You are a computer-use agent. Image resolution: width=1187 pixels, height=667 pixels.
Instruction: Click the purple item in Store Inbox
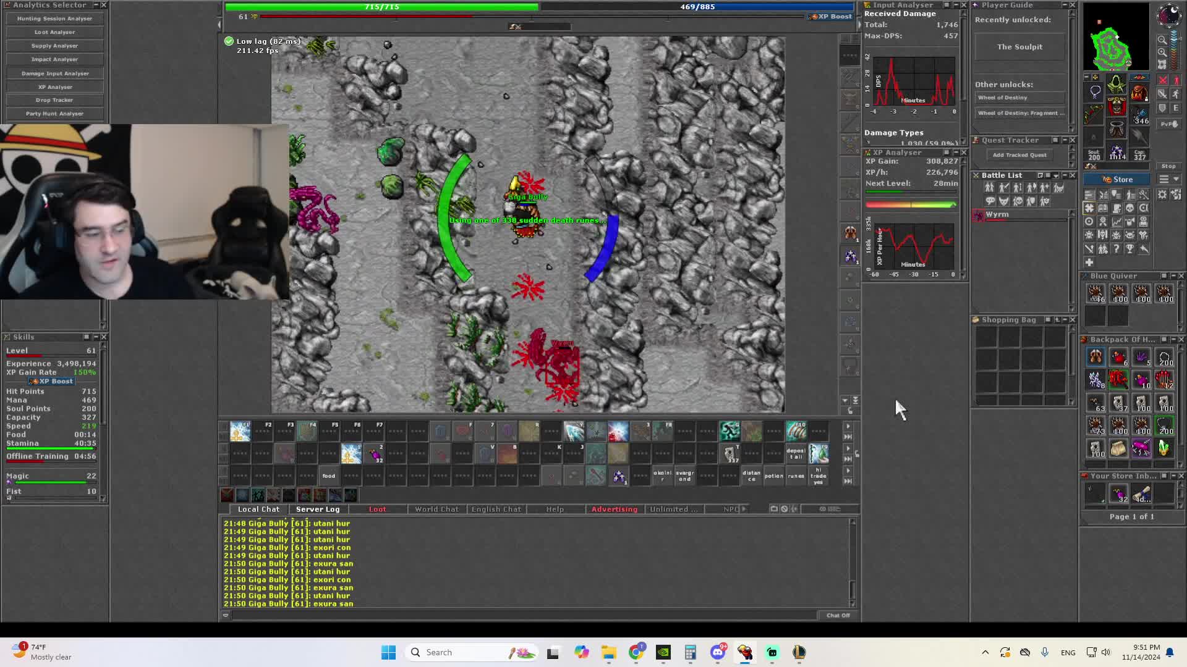(1118, 493)
